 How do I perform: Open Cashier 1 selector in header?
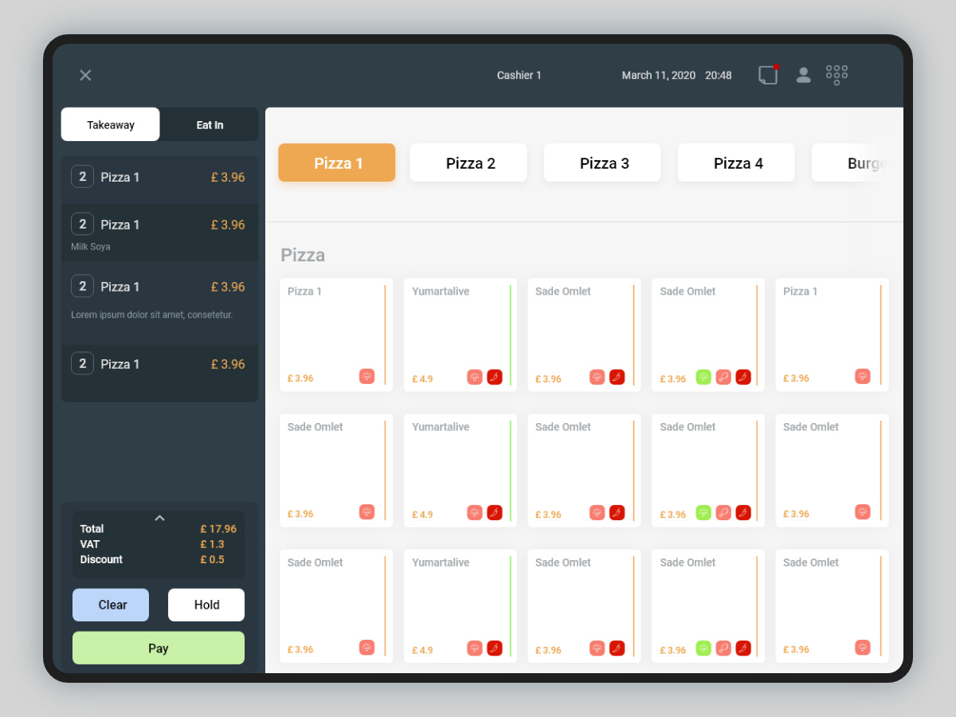[519, 75]
